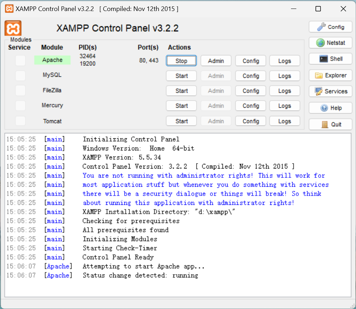Open MySQL Config menu

pos(250,76)
